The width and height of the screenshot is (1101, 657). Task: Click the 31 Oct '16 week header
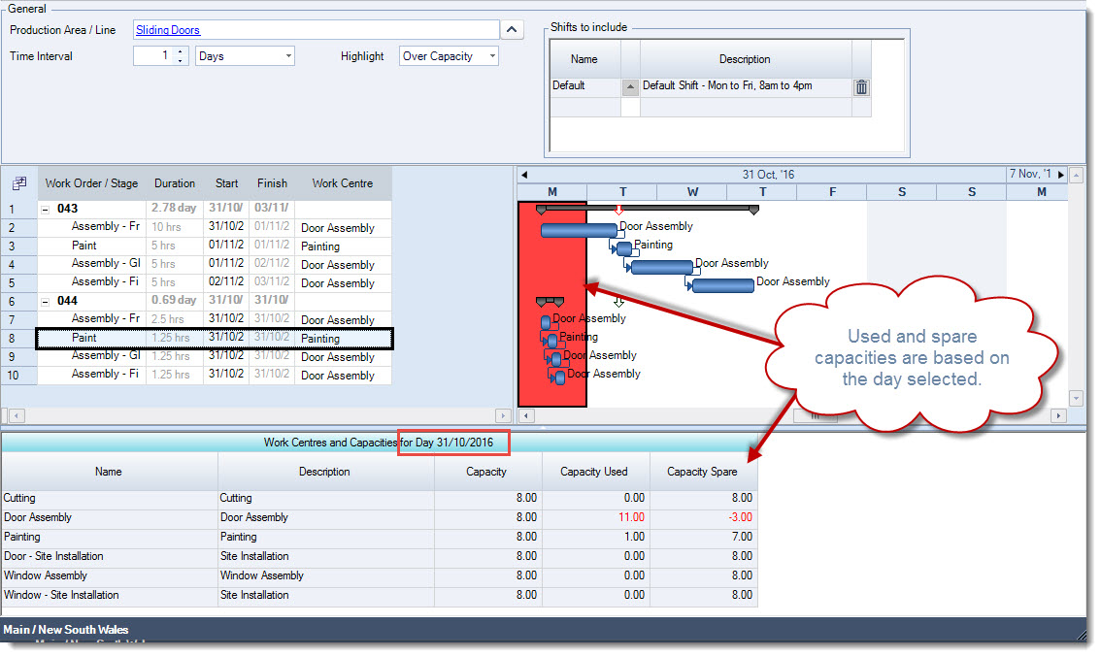[x=762, y=175]
